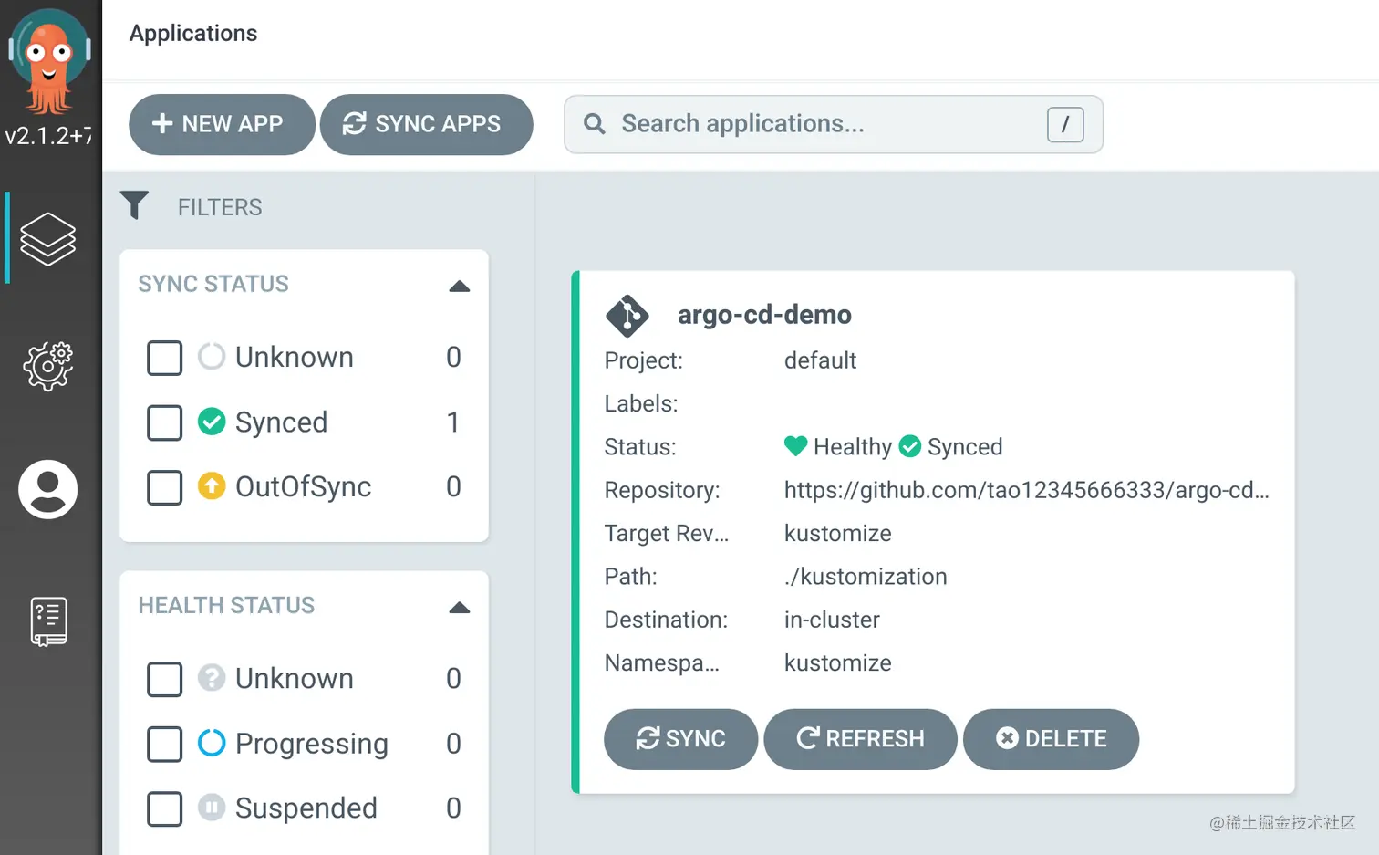Screen dimensions: 1379x855
Task: Open the argo-cd-demo application title
Action: pos(764,315)
